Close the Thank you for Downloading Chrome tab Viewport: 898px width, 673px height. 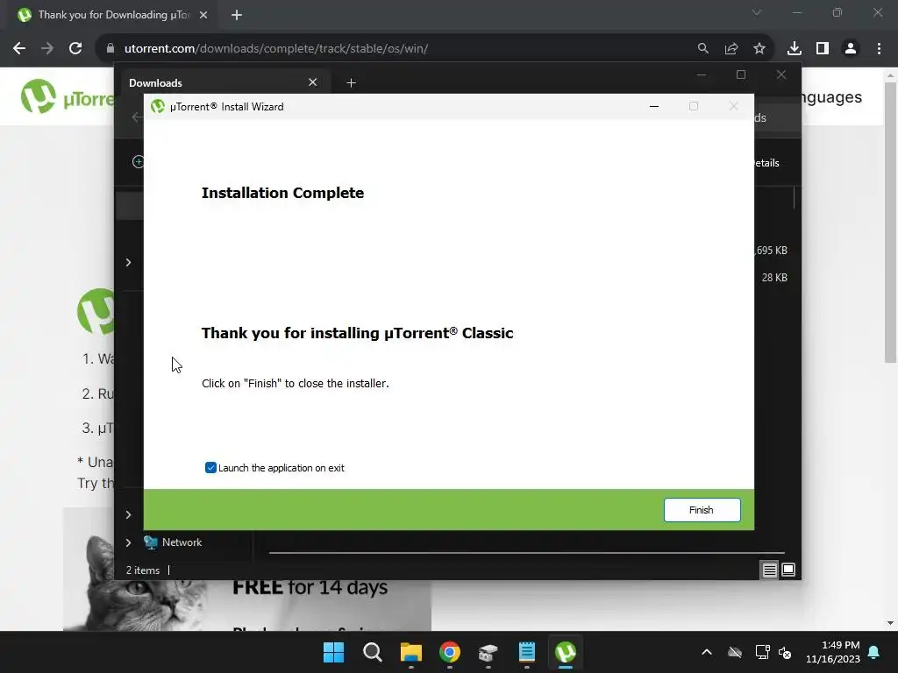(x=203, y=15)
